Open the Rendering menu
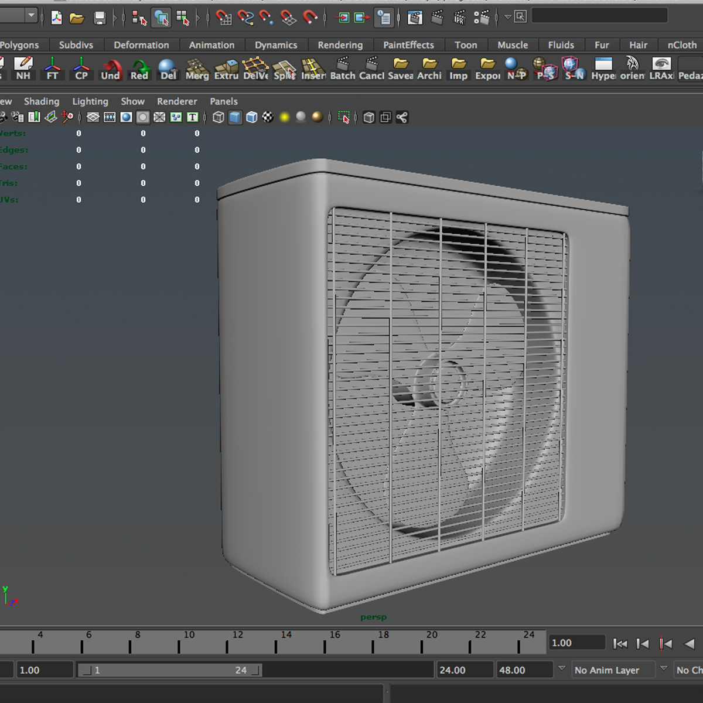Image resolution: width=703 pixels, height=703 pixels. (x=340, y=45)
